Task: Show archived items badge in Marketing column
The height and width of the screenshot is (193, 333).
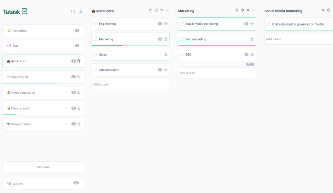Action: (x=250, y=64)
